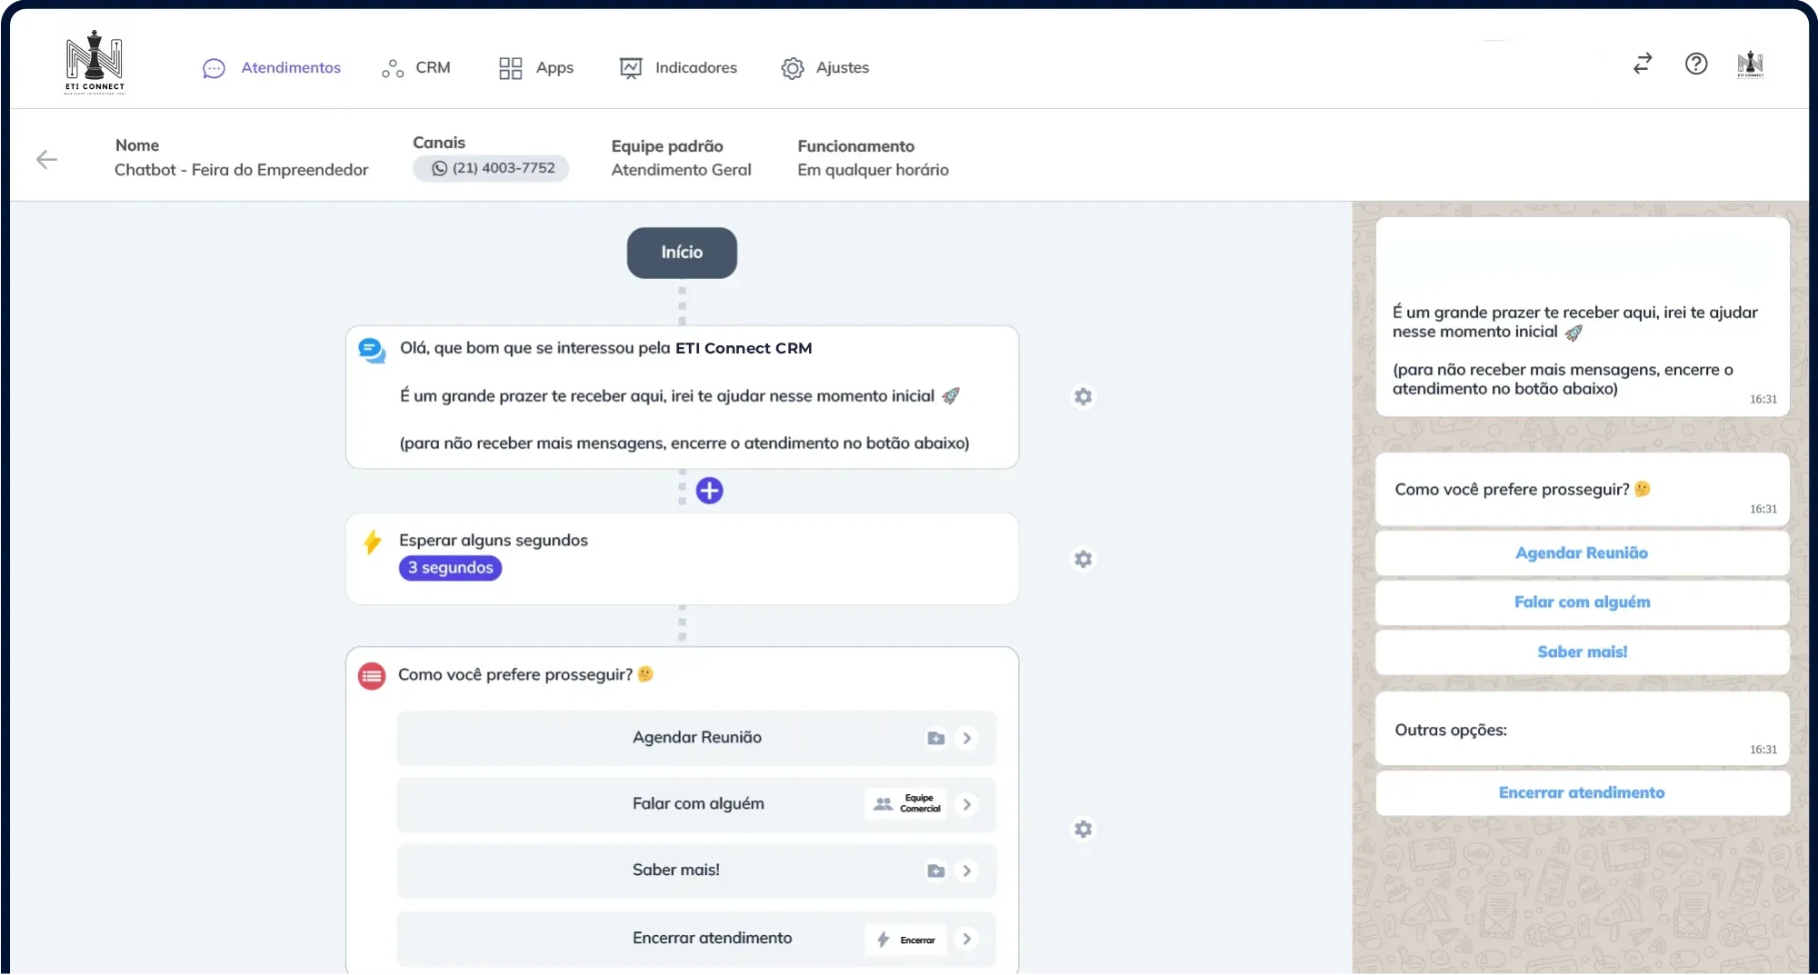Expand the Falar com alguém option chevron
This screenshot has width=1818, height=975.
point(966,804)
